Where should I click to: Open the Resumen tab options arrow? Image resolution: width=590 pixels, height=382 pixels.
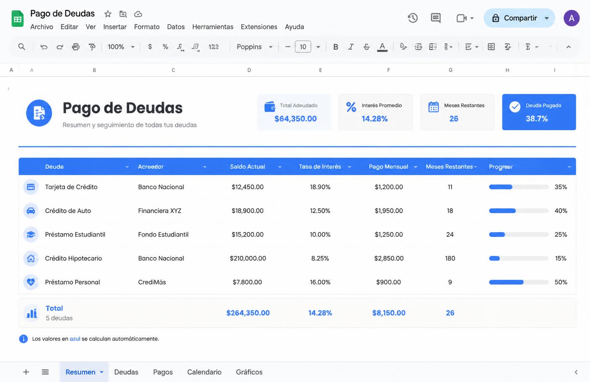click(101, 372)
